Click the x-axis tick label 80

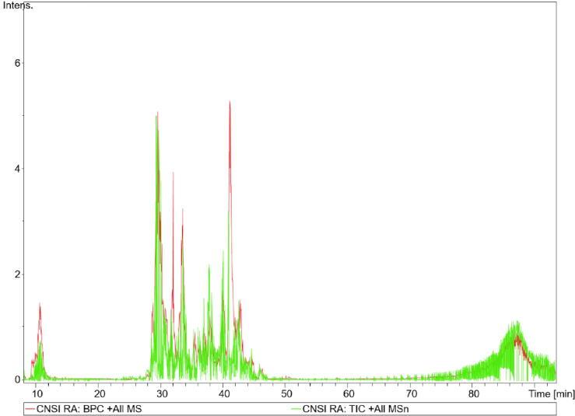[x=473, y=394]
